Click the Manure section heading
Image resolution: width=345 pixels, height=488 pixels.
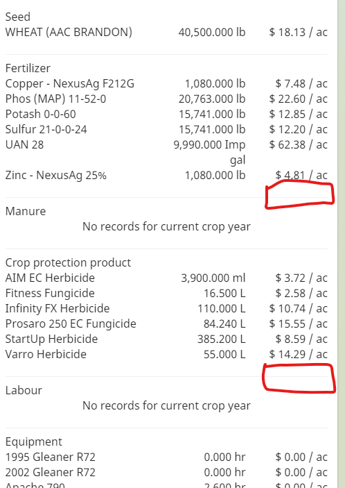[26, 211]
